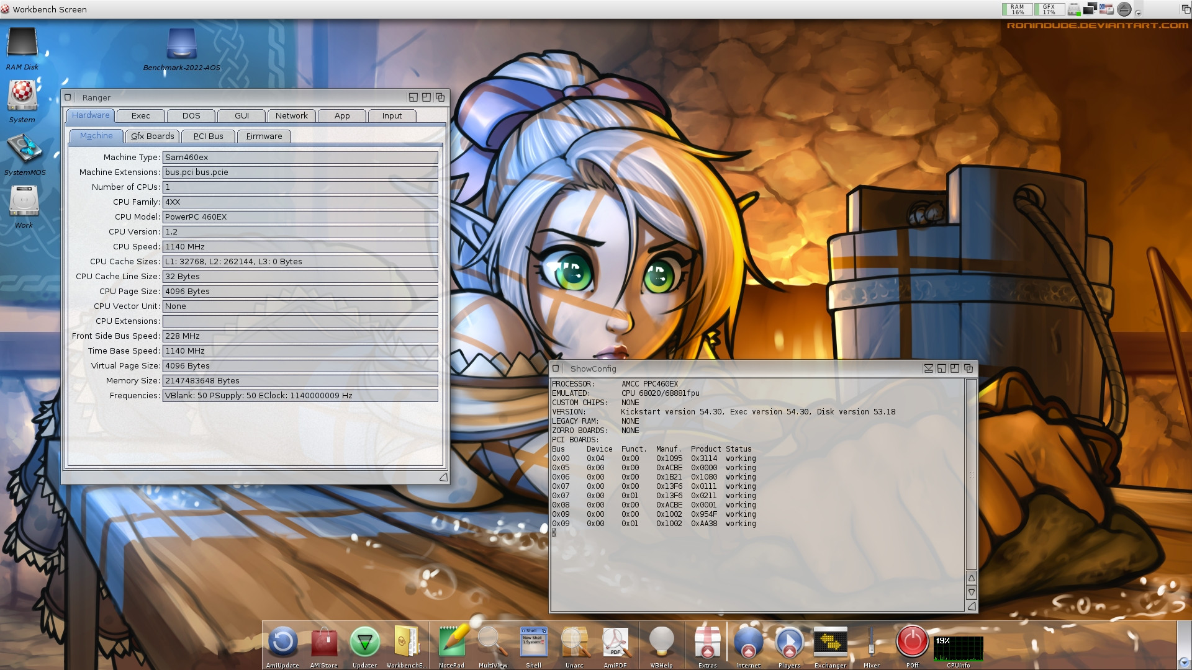This screenshot has height=670, width=1192.
Task: Click the Ranger window depth gadget
Action: click(440, 97)
